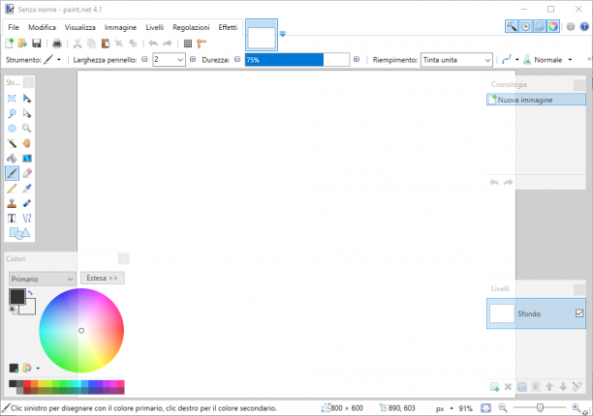Select the Paintbrush tool
Image resolution: width=593 pixels, height=416 pixels.
(x=12, y=173)
